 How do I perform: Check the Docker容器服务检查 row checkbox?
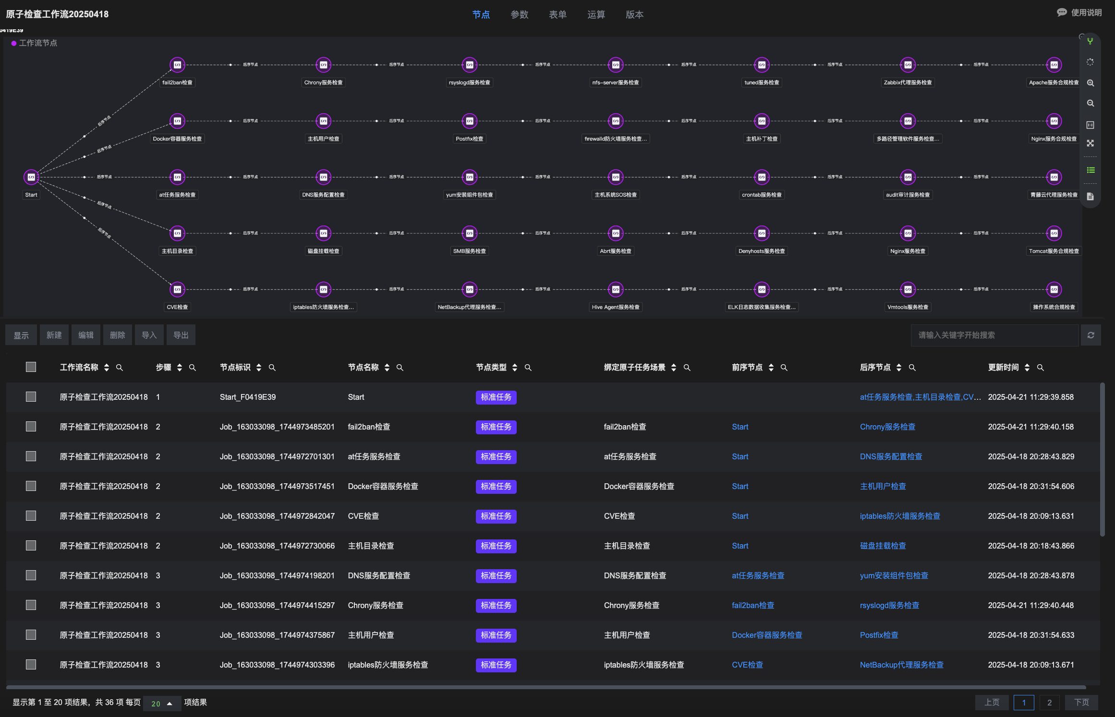pos(31,486)
